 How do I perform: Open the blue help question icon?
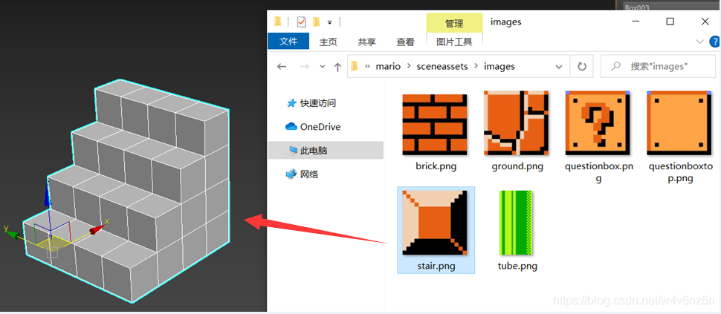pos(715,42)
